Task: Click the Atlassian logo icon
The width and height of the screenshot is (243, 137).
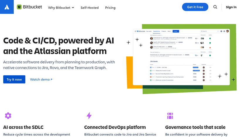Action: [x=7, y=7]
